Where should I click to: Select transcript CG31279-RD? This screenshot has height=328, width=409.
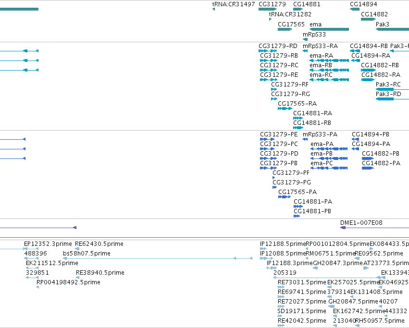[x=278, y=46]
